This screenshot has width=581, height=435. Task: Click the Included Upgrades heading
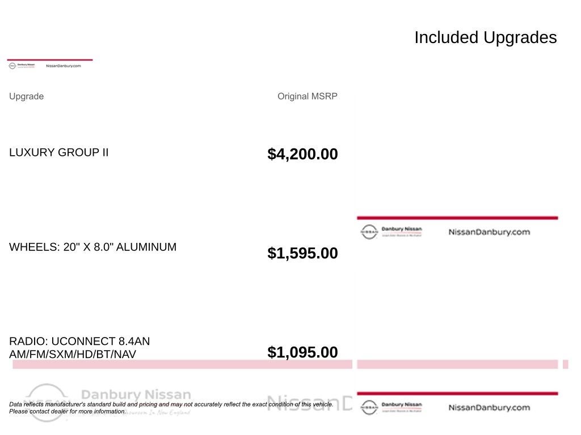coord(485,37)
